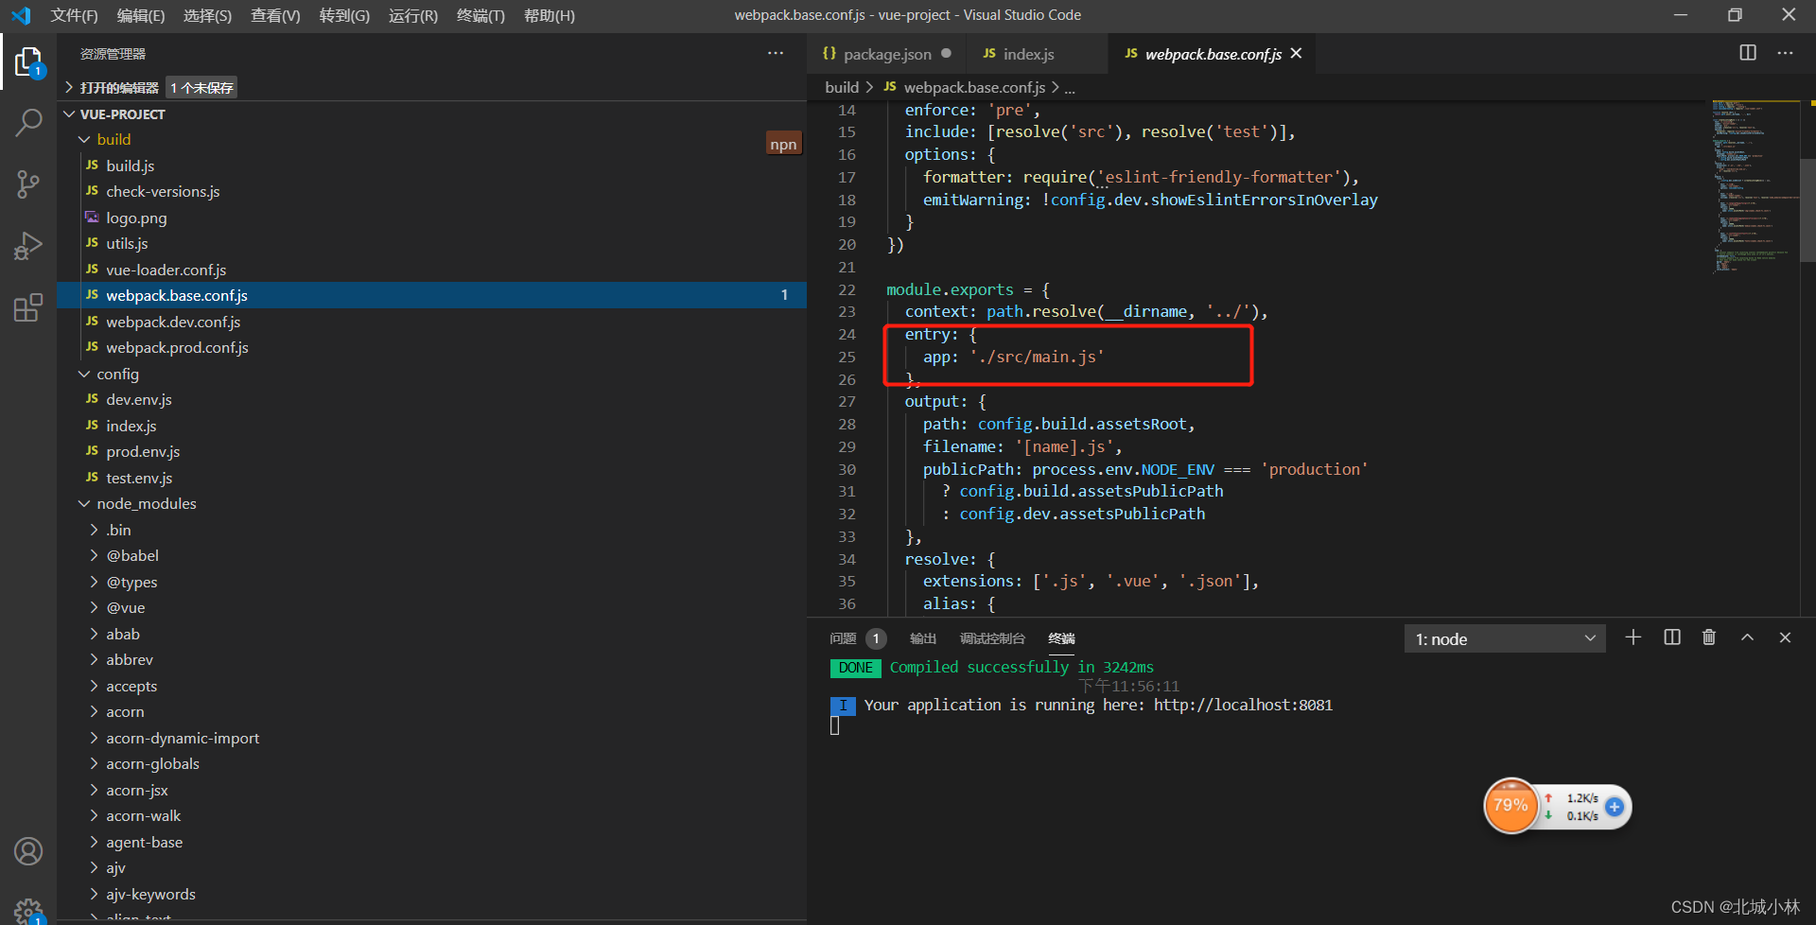The image size is (1816, 925).
Task: Kill the terminal with trash icon
Action: [1709, 637]
